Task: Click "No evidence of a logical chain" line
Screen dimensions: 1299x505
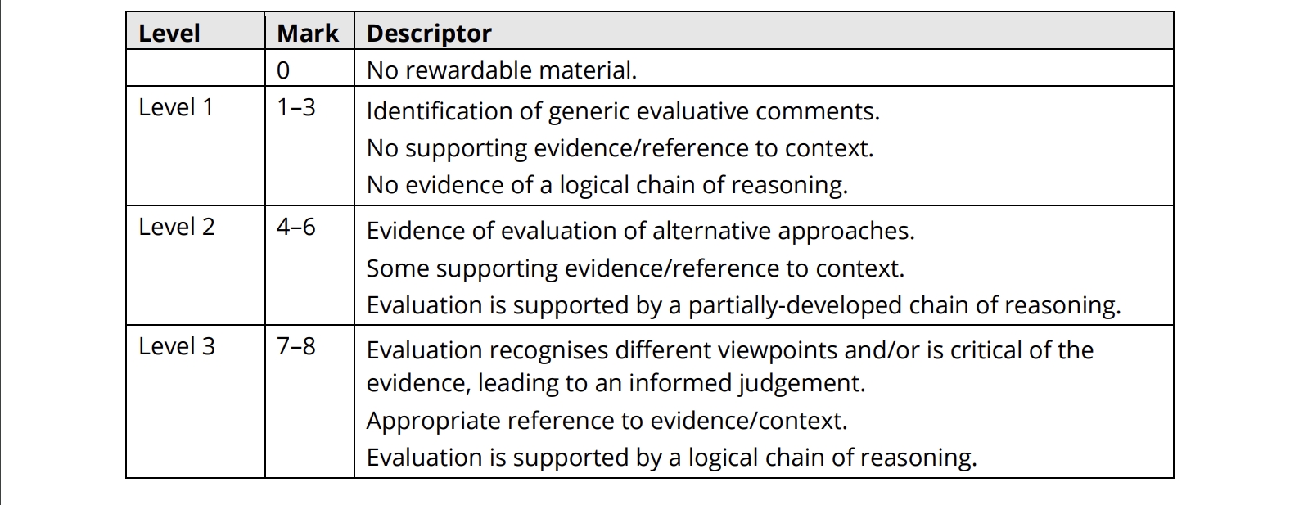Action: pos(607,185)
